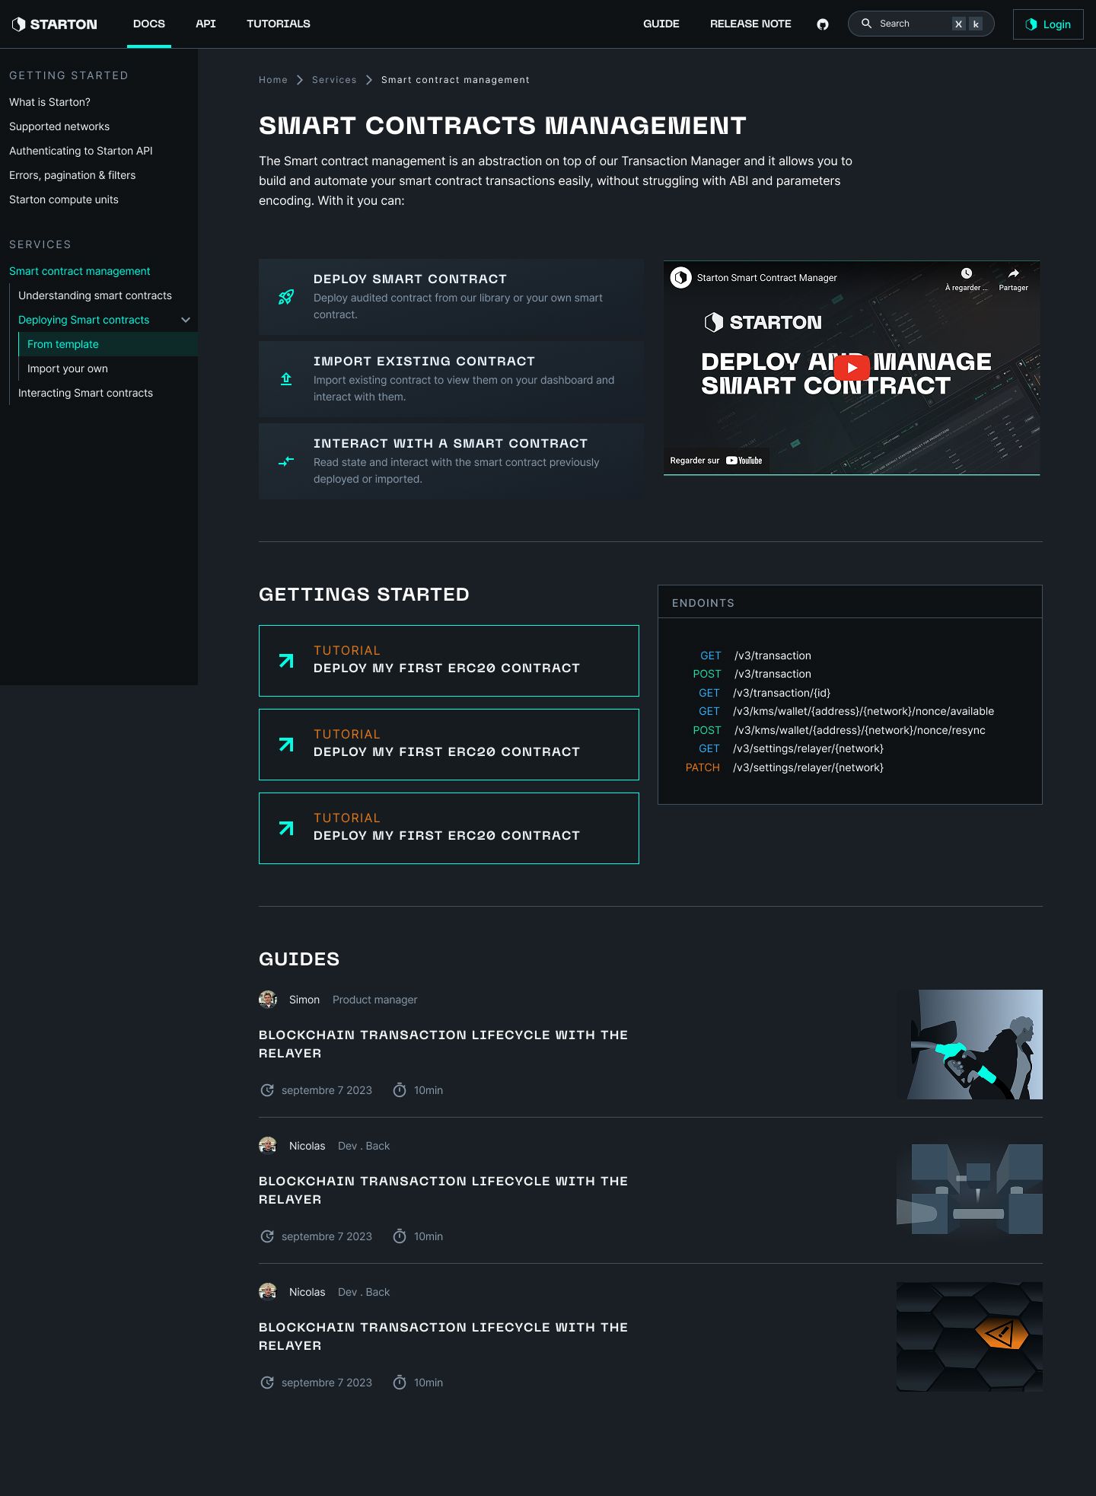Go to Home breadcrumb
Screen dimensions: 1096x1496
(273, 80)
